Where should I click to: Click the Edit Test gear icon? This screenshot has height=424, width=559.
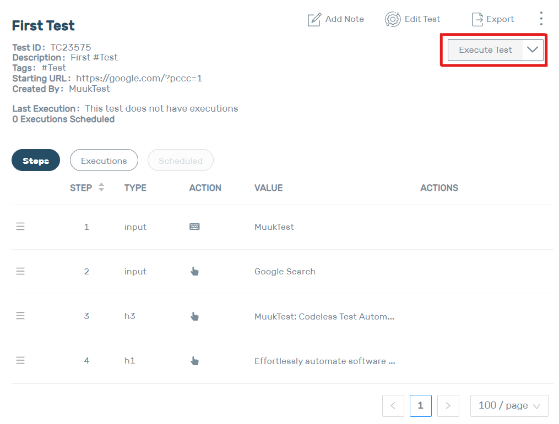(393, 19)
